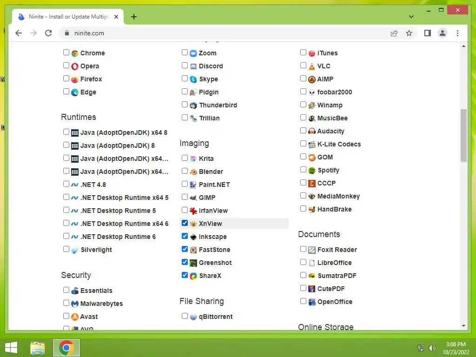The height and width of the screenshot is (357, 476).
Task: Click the SumatraPDF label
Action: click(337, 276)
